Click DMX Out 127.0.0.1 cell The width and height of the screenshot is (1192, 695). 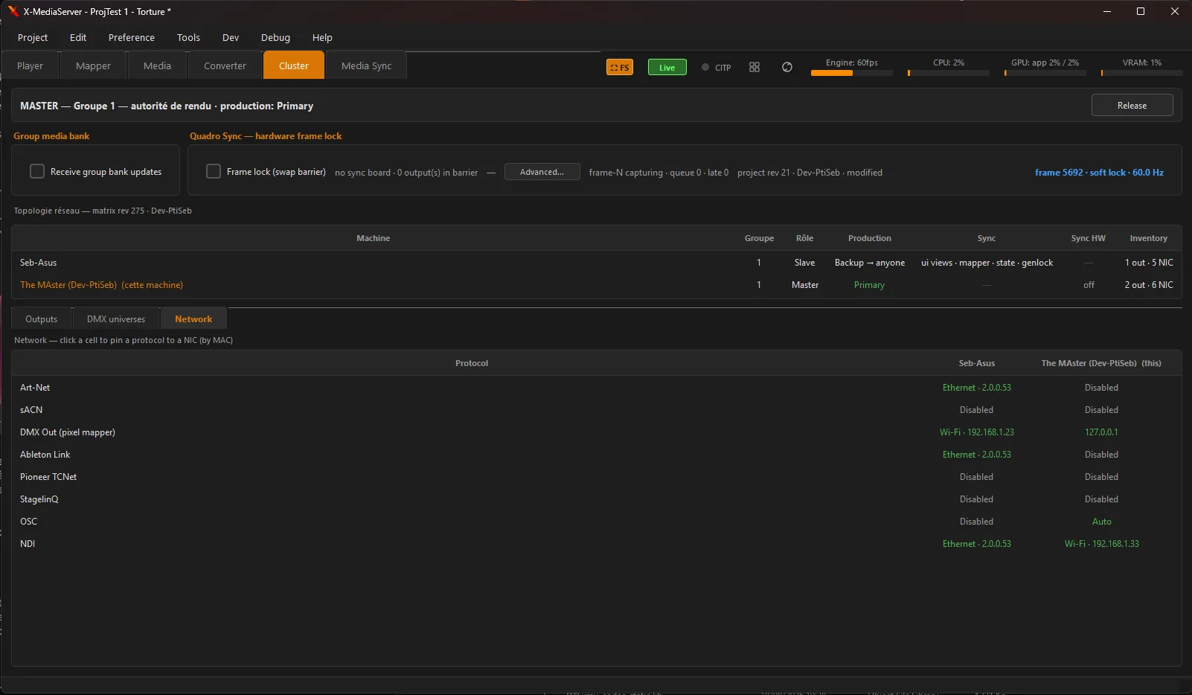coord(1101,432)
